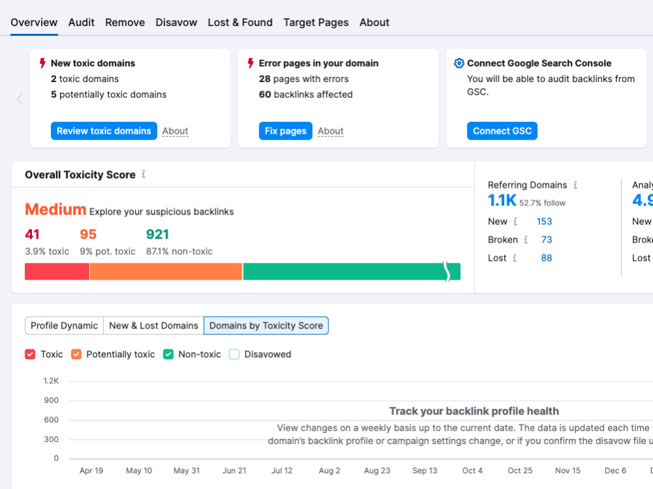
Task: Click the orange potentially toxic bar segment
Action: point(166,271)
